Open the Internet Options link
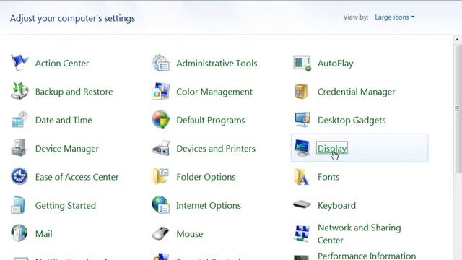The image size is (462, 260). tap(209, 205)
